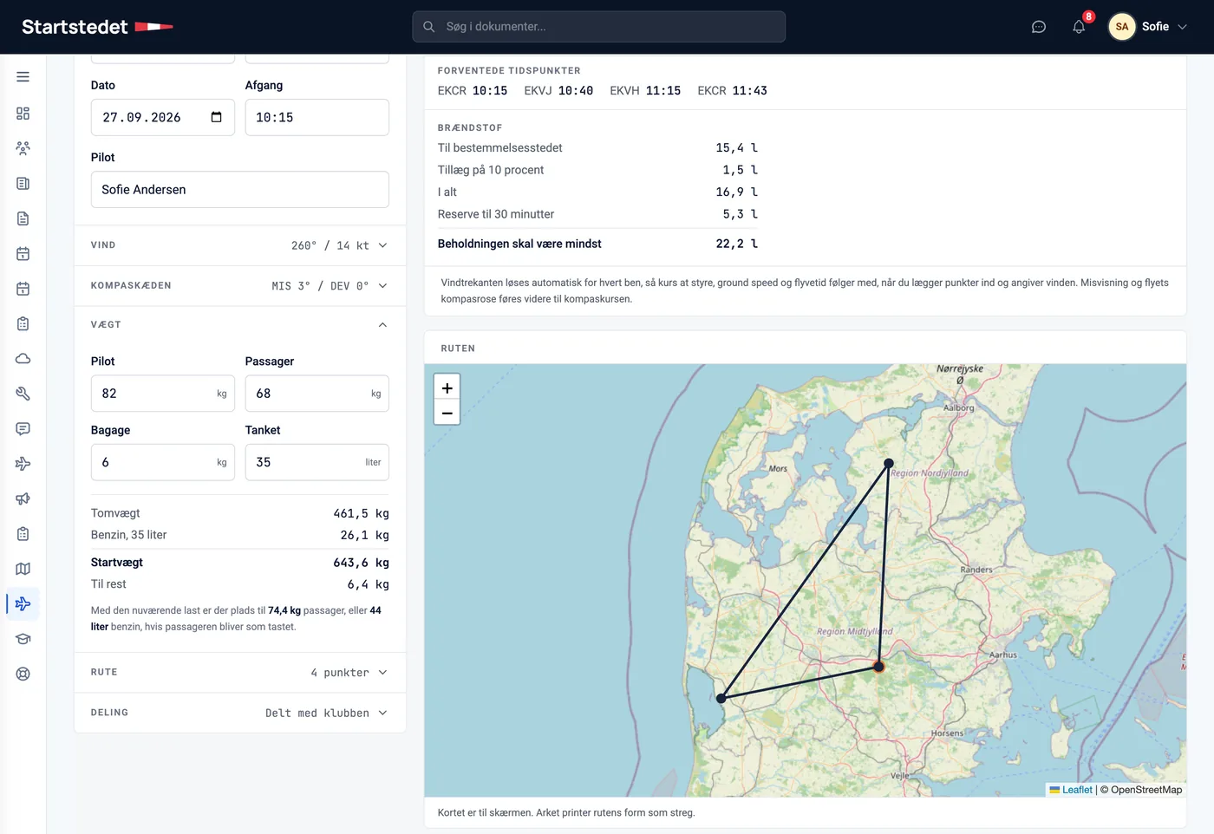Edit the Passager weight field showing 68
Viewport: 1214px width, 834px height.
317,394
